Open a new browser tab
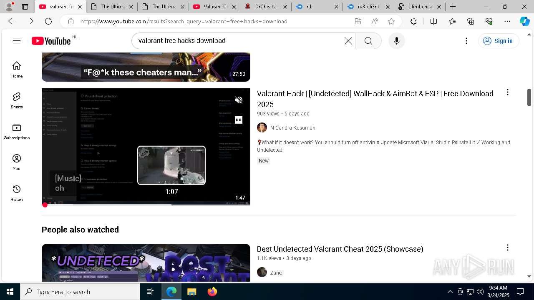 (453, 7)
